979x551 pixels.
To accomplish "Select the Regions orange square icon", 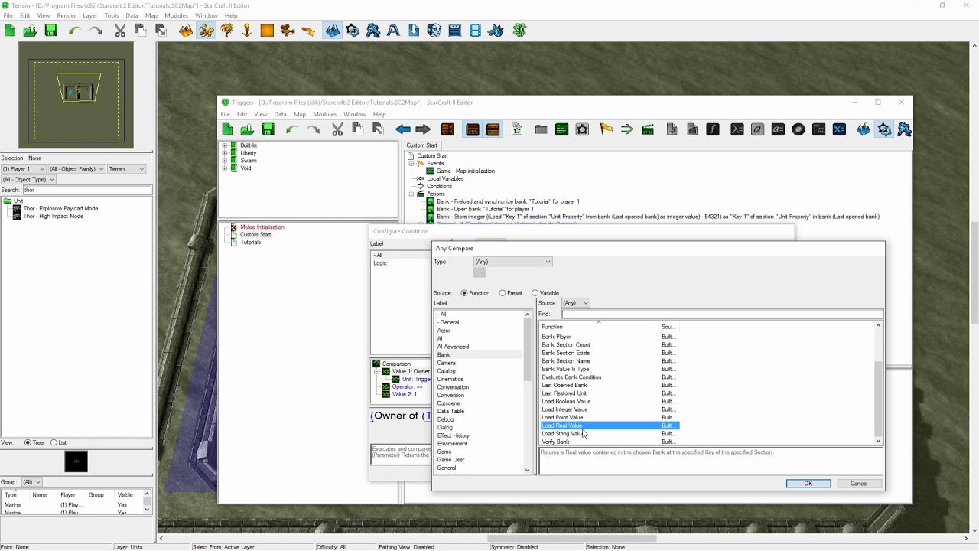I will [267, 31].
